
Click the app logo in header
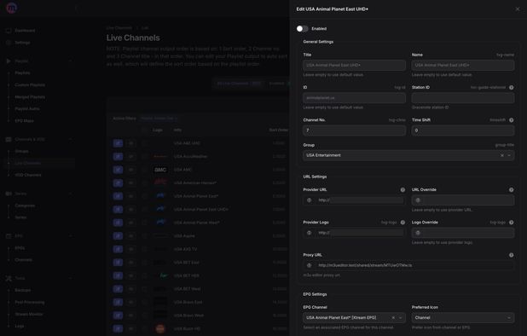point(12,8)
